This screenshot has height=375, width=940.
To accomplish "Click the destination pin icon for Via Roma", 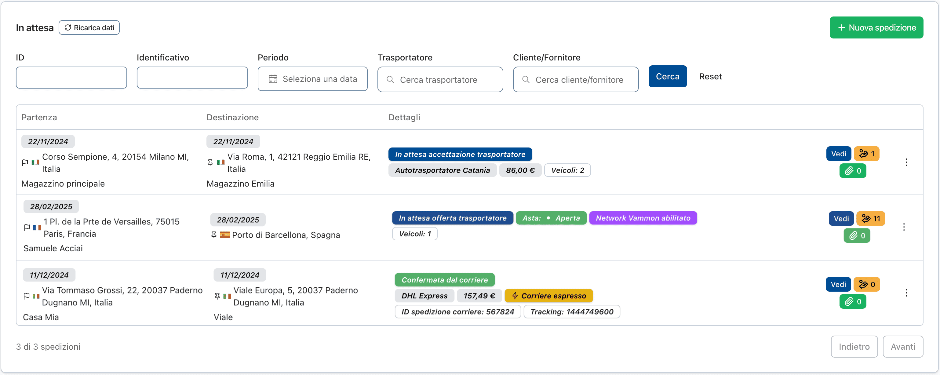I will click(210, 163).
